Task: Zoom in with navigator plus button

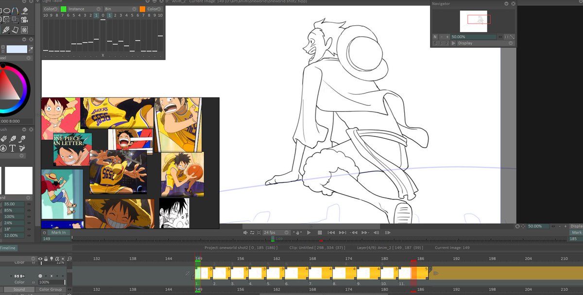Action: point(447,37)
